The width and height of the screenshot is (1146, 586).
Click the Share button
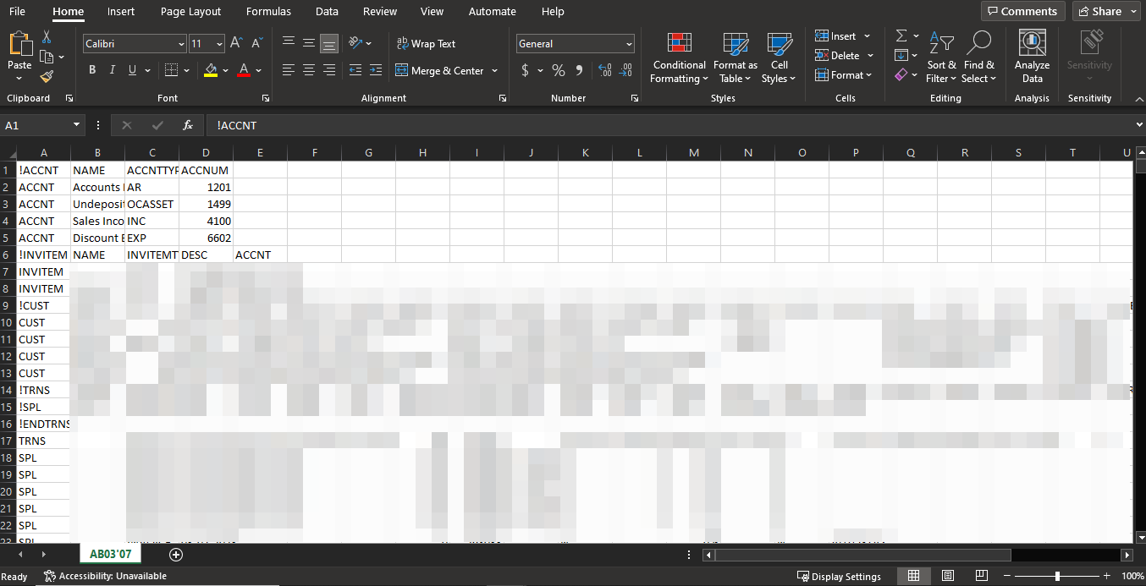coord(1108,11)
